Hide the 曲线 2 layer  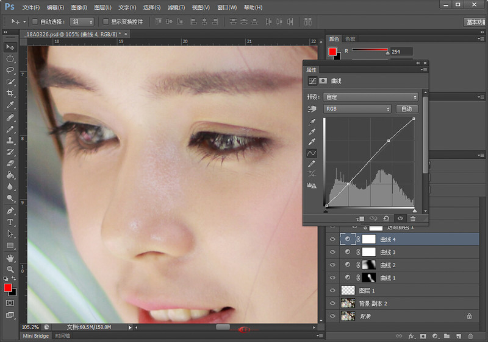pyautogui.click(x=332, y=265)
